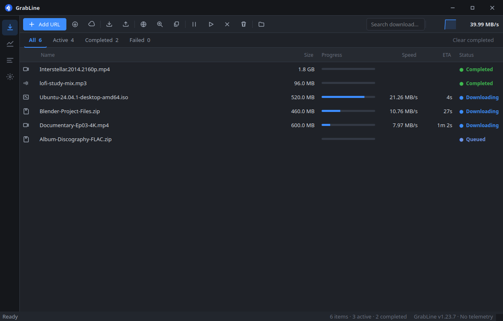Select lofi-study-mix.mp3 file name

pyautogui.click(x=63, y=84)
